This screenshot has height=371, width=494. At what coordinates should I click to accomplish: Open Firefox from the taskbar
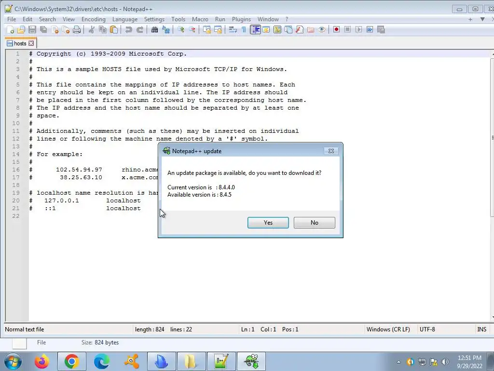coord(41,361)
